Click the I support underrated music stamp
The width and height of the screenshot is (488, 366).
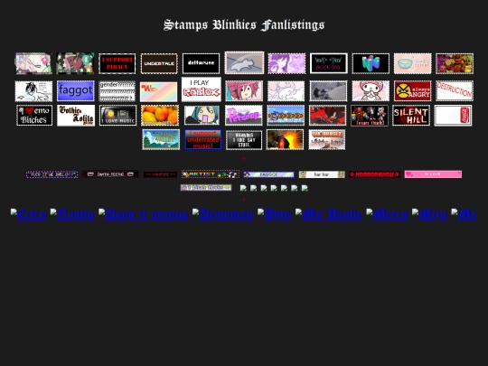pyautogui.click(x=203, y=139)
